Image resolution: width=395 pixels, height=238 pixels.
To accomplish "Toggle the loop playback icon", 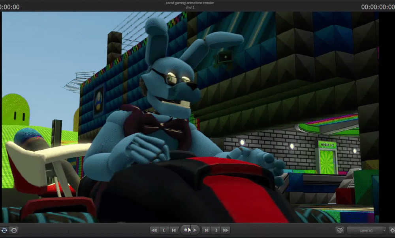I will click(4, 230).
